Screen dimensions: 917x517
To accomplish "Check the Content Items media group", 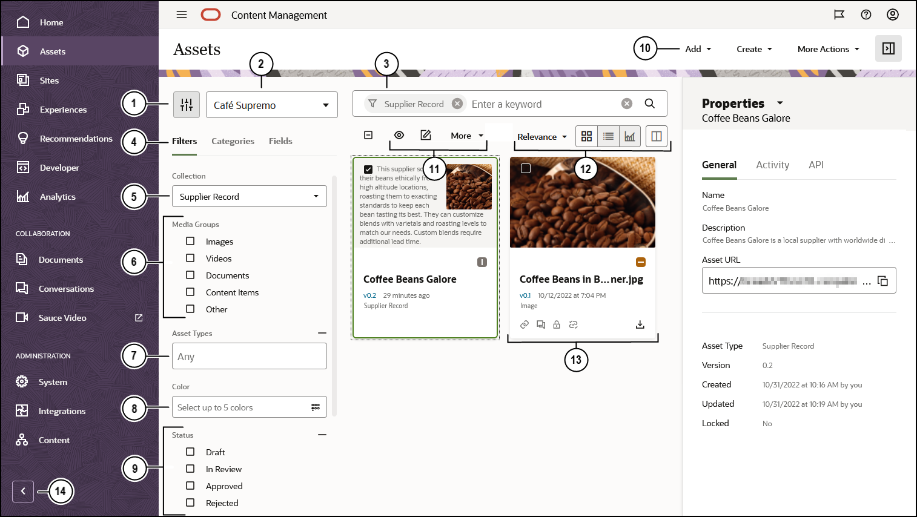I will pyautogui.click(x=190, y=292).
